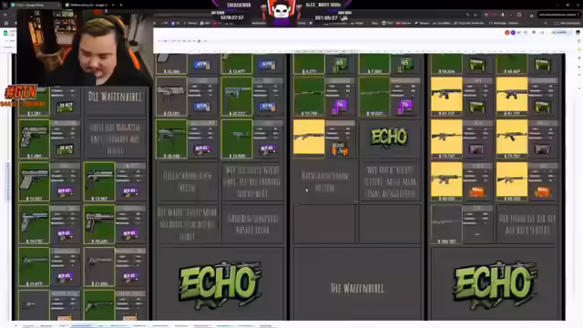The image size is (583, 328).
Task: Click the browser toolbar search magnifier icon
Action: [x=467, y=15]
